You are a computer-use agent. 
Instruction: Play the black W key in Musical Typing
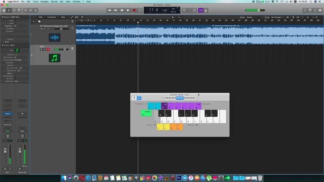[161, 113]
